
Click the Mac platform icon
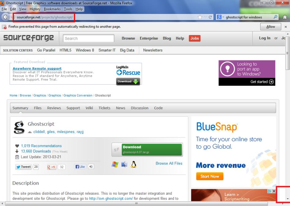(x=124, y=164)
